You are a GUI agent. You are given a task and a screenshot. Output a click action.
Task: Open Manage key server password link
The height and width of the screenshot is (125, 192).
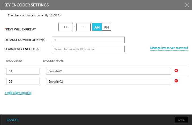tap(169, 48)
